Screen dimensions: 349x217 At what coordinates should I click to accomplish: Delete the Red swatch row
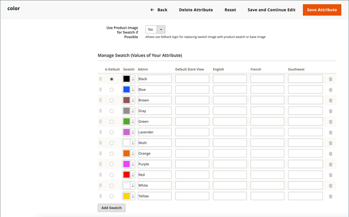coord(330,175)
